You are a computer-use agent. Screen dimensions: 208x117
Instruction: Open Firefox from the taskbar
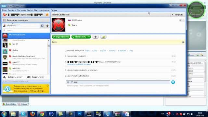[x=32, y=114]
